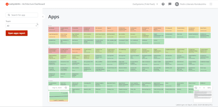Open the Factory Configuration app tile
This screenshot has height=107, width=218.
pos(147,35)
